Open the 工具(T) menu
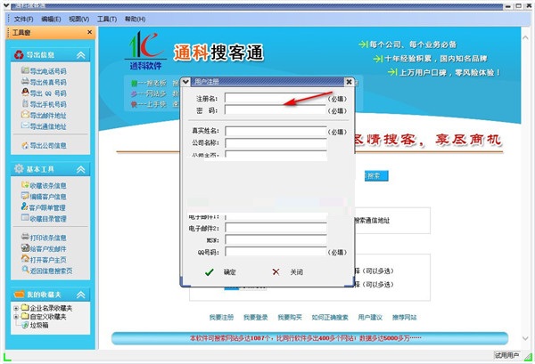Viewport: 535px width, 364px height. pos(107,20)
